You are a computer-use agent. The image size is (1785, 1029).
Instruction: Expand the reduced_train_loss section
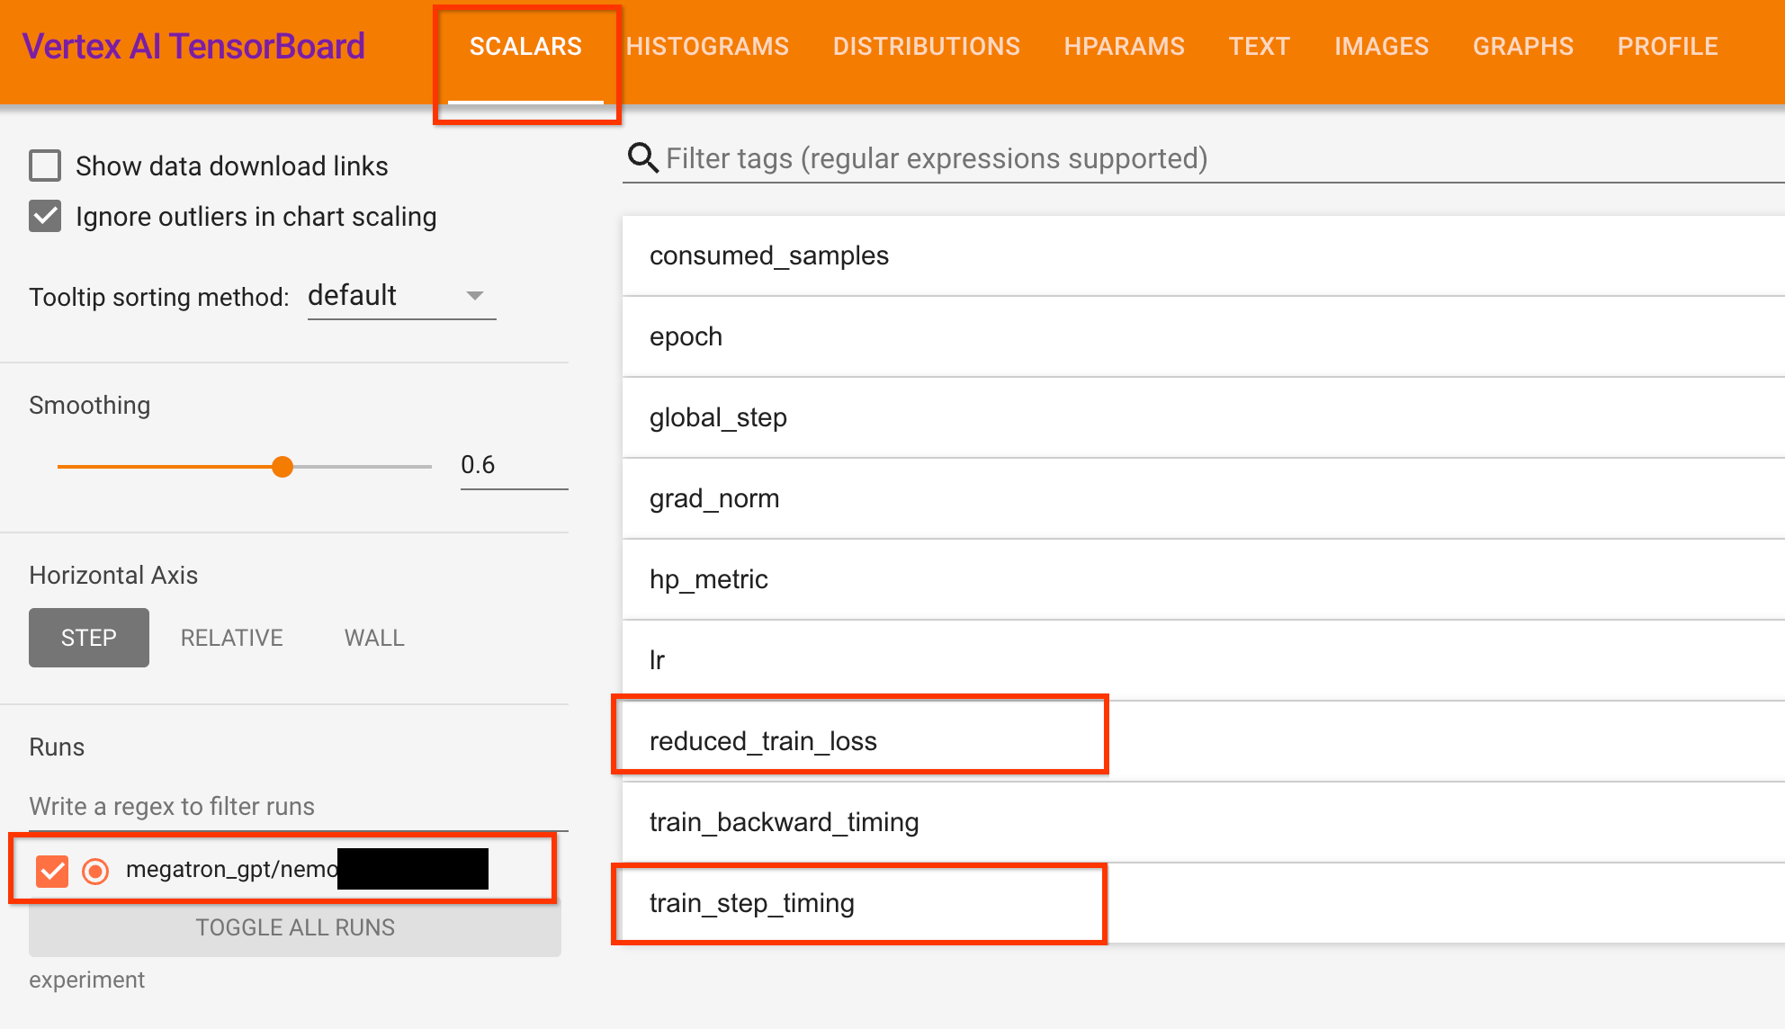tap(763, 741)
